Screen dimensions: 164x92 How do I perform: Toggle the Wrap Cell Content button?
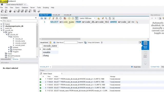tap(102, 42)
